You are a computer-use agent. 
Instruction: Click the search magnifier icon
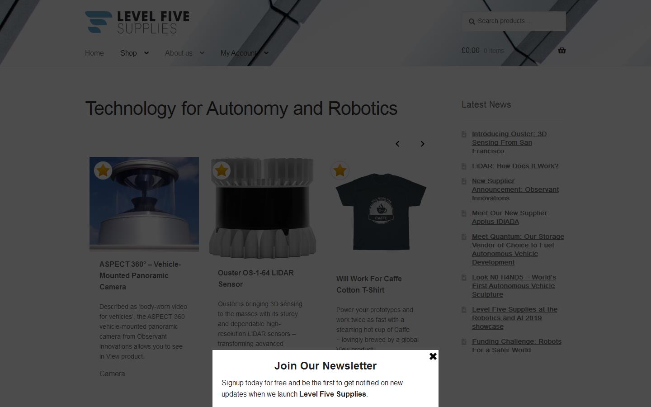coord(472,21)
